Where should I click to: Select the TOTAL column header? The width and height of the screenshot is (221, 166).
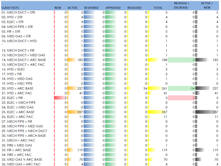pyautogui.click(x=158, y=7)
